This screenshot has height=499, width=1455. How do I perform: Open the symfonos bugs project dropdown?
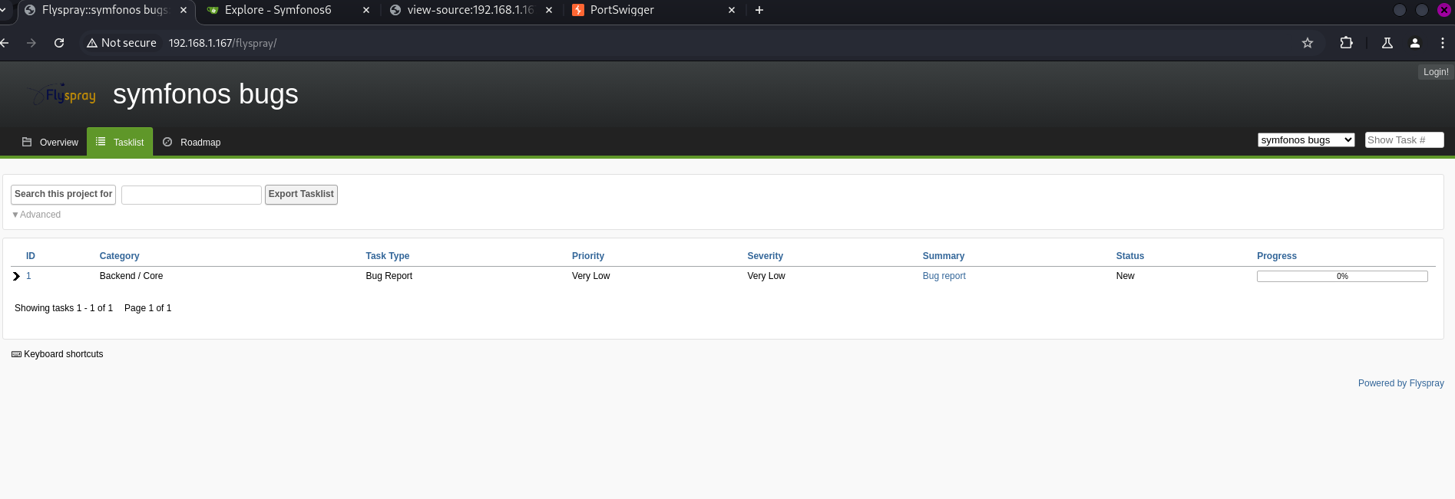pos(1305,140)
